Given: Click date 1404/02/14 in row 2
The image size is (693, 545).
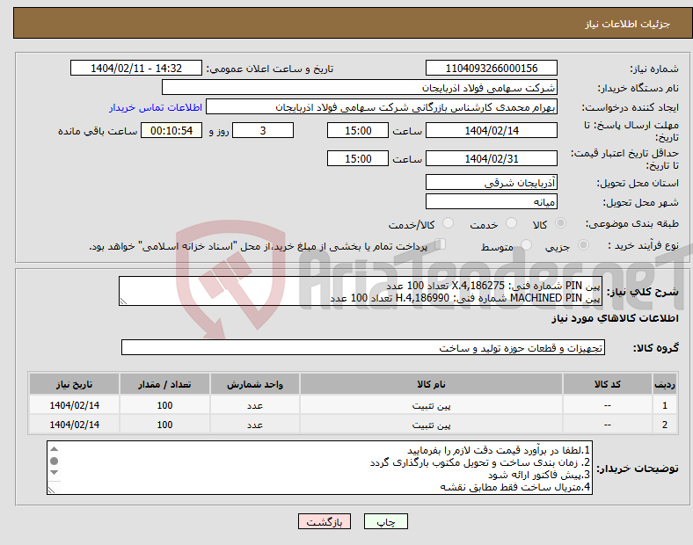Looking at the screenshot, I should tap(74, 425).
